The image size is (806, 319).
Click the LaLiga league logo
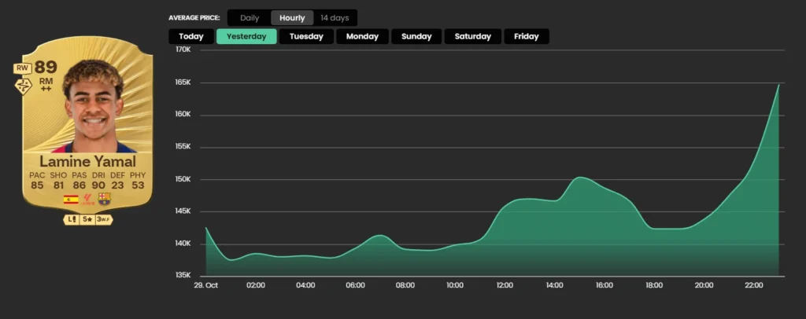pos(88,200)
